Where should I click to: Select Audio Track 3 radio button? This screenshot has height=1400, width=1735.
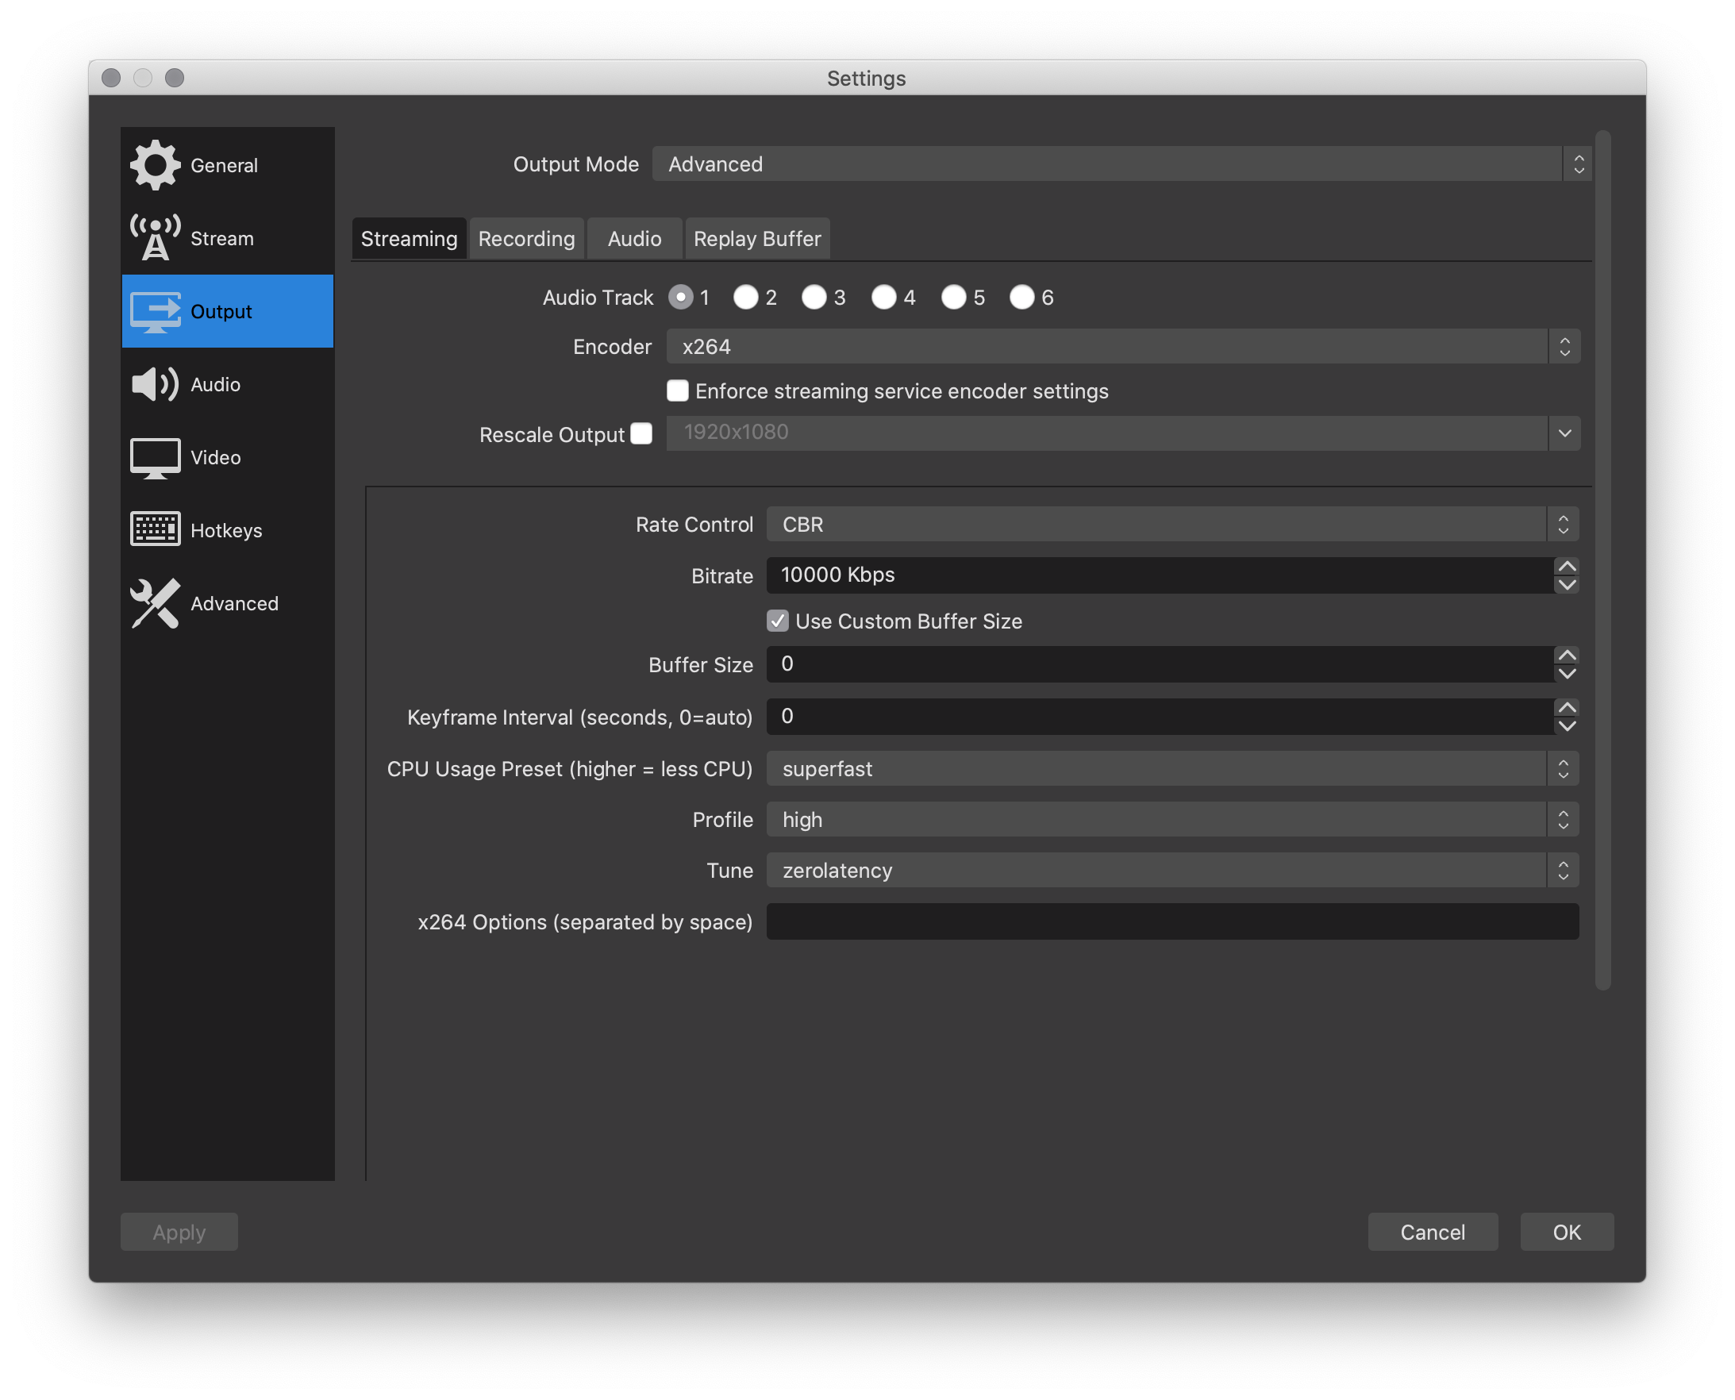point(814,297)
